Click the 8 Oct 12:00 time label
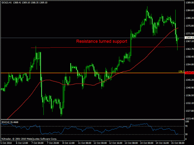194x145 pixels. coord(68,143)
